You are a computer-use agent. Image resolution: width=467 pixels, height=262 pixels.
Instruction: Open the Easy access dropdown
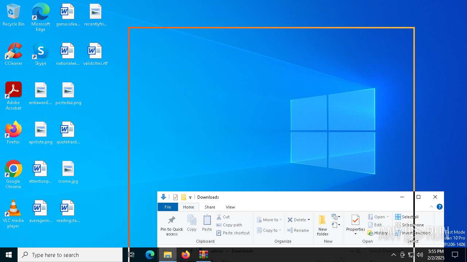336,225
